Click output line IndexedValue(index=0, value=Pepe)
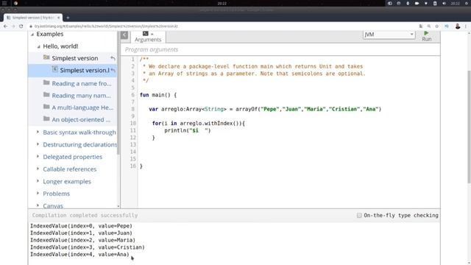Viewport: 471px width, 265px height. coord(81,226)
